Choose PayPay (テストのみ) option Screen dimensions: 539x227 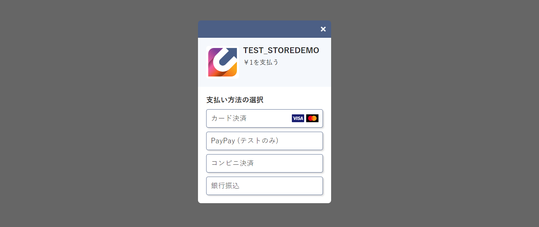pyautogui.click(x=265, y=141)
